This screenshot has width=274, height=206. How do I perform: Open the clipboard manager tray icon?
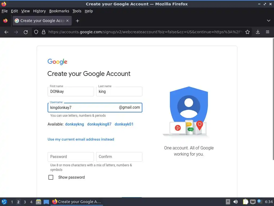(x=245, y=202)
